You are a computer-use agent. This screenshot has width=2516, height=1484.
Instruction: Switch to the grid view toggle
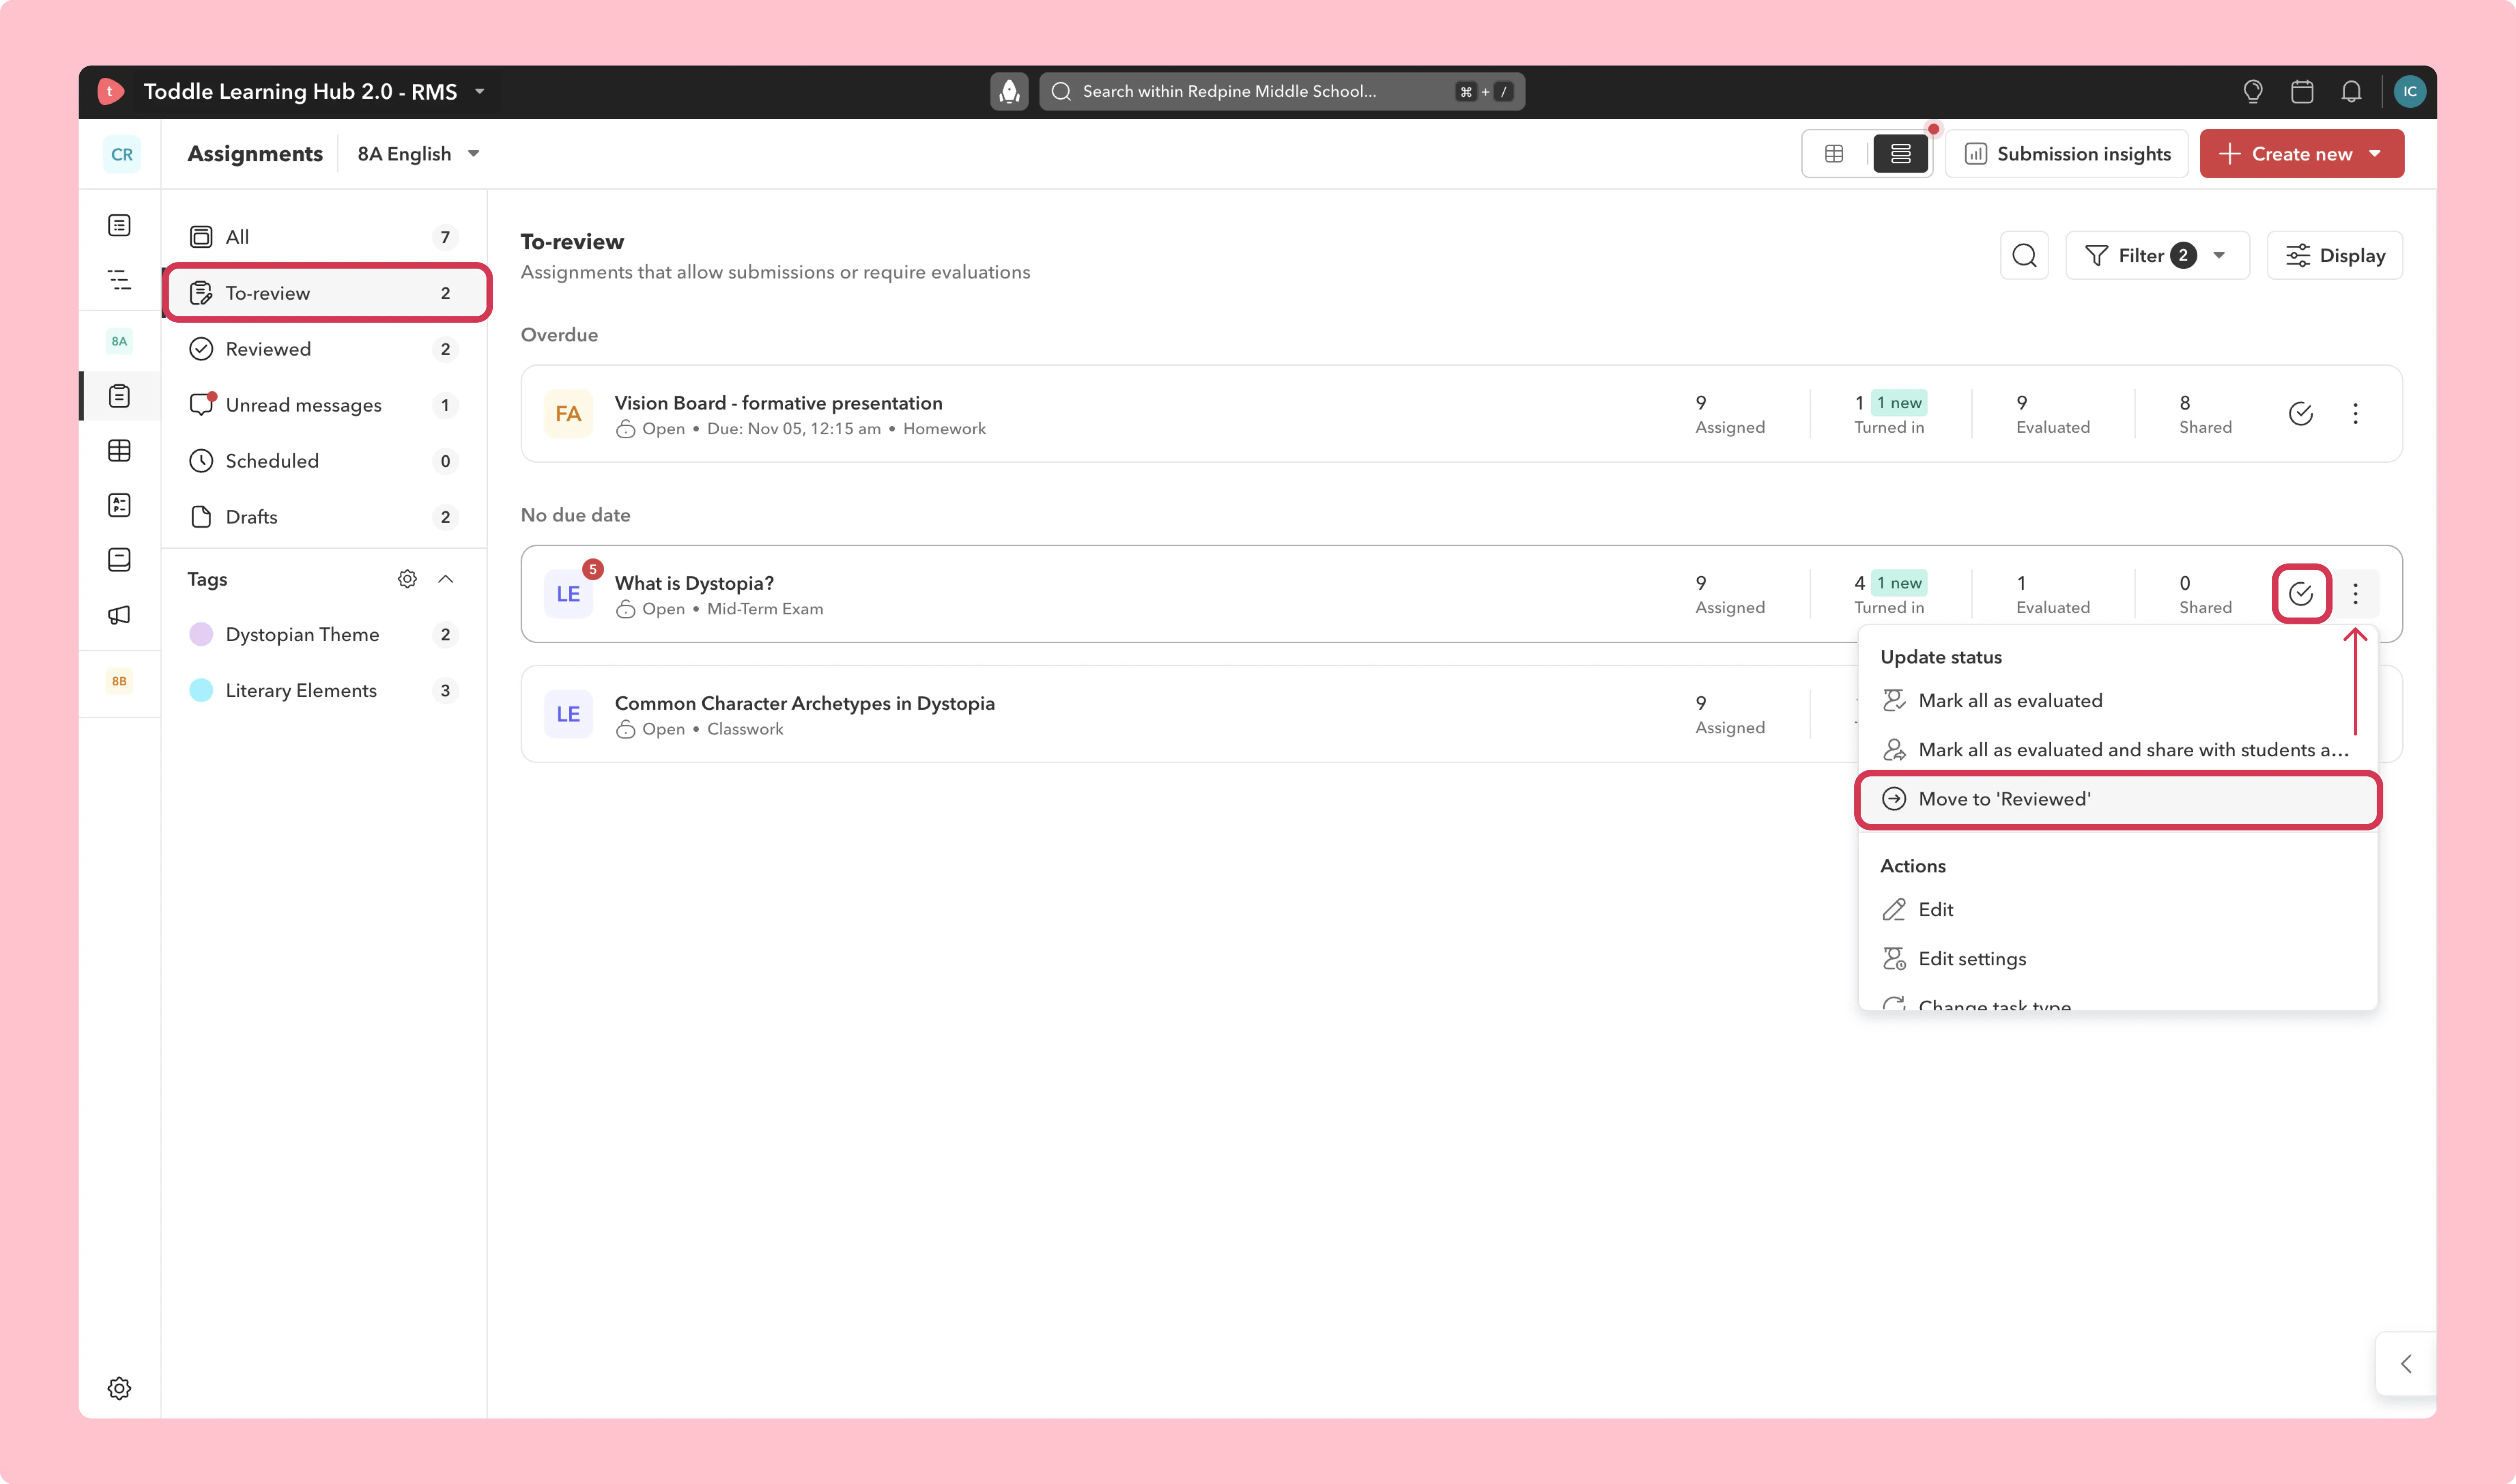[1834, 153]
